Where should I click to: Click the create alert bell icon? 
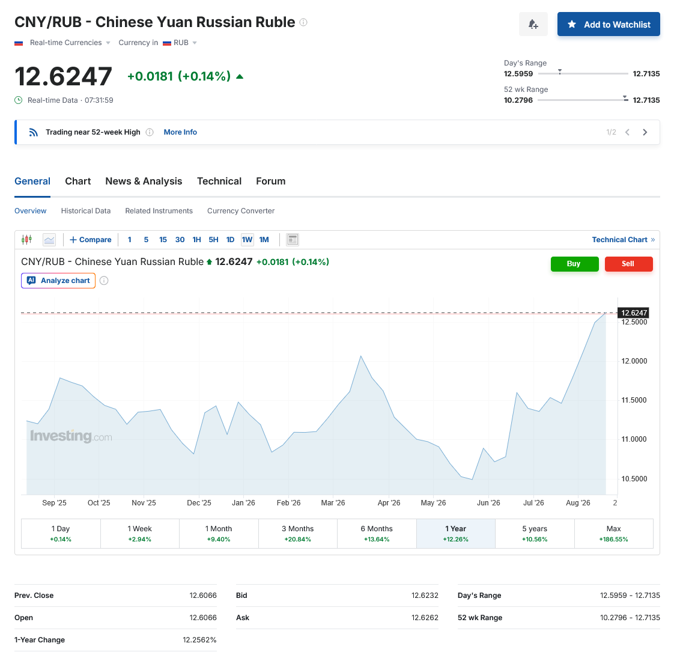coord(533,24)
